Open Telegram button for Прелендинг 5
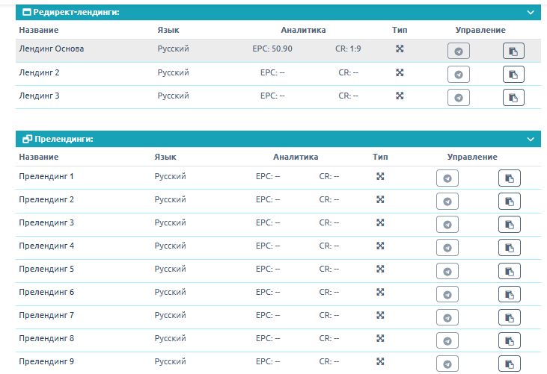The width and height of the screenshot is (547, 374). pyautogui.click(x=447, y=271)
